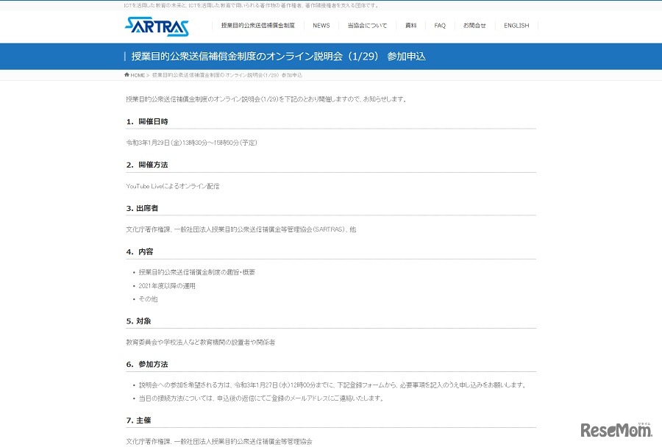The image size is (662, 447).
Task: Open the 資料 navigation item
Action: 410,26
